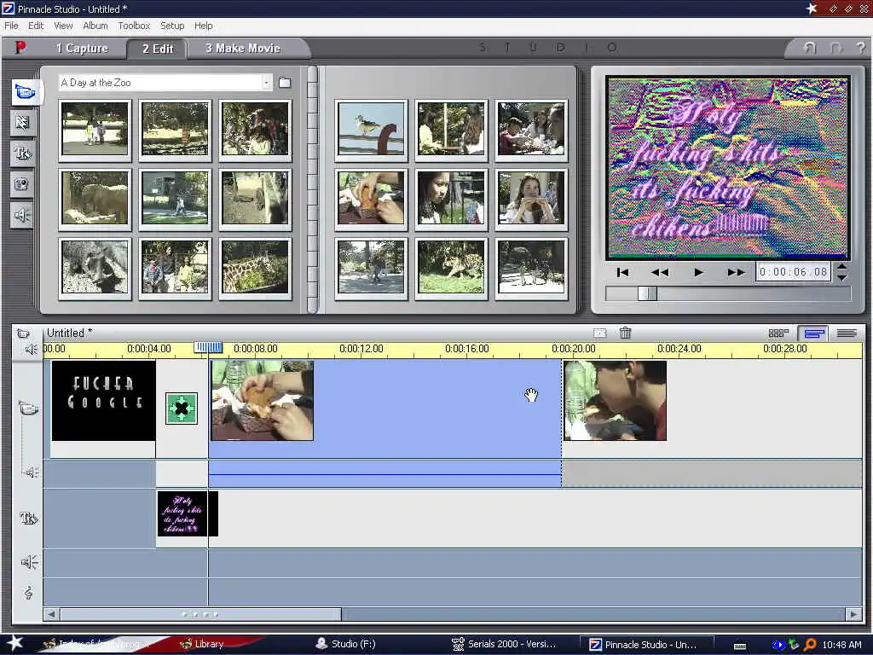
Task: Select the 2 Edit tab
Action: pyautogui.click(x=158, y=49)
